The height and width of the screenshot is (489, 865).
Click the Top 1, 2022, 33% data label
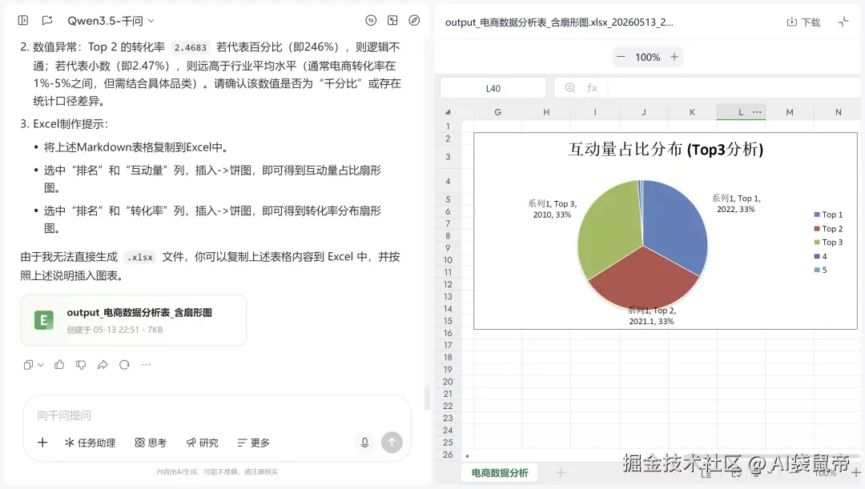[x=736, y=203]
